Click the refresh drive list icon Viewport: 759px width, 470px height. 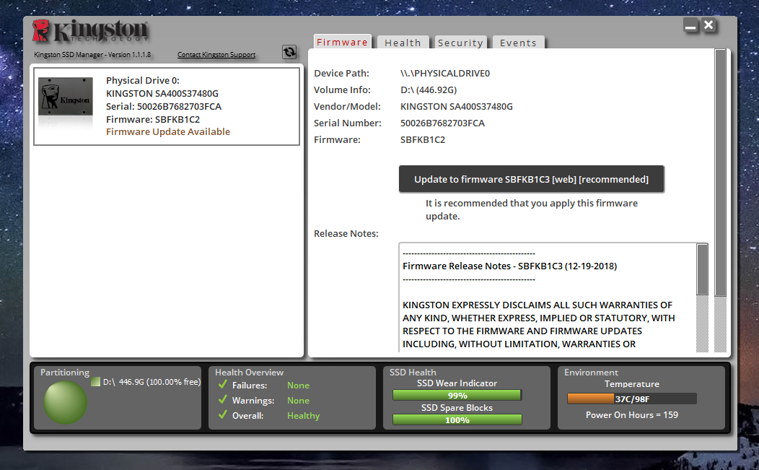point(289,52)
